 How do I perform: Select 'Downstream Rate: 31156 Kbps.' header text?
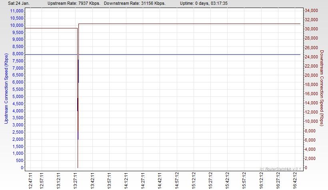point(135,3)
